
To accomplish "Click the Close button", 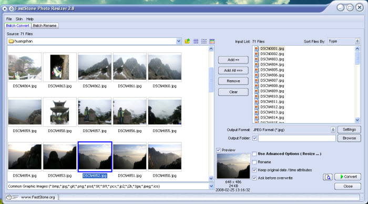I will coord(348,187).
